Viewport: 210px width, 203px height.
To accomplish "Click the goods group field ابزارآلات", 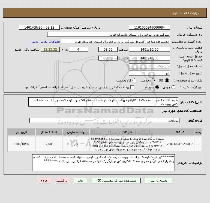I will pyautogui.click(x=104, y=120).
